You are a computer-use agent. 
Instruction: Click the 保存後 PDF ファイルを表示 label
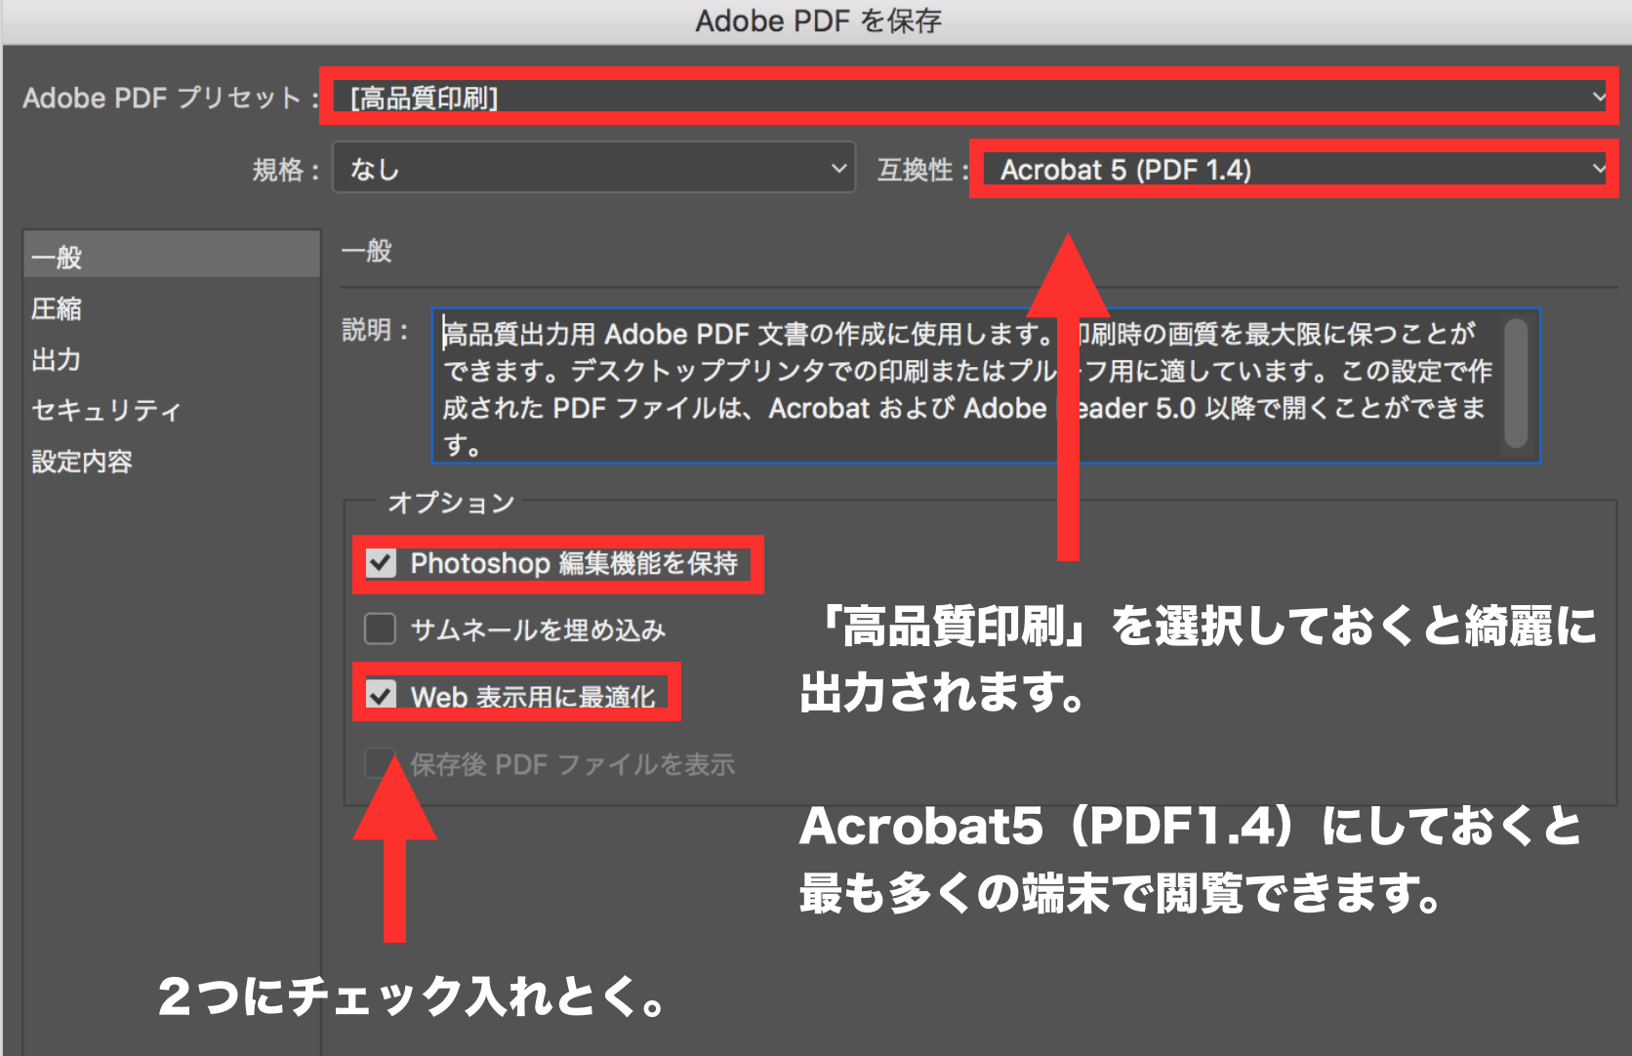tap(572, 764)
